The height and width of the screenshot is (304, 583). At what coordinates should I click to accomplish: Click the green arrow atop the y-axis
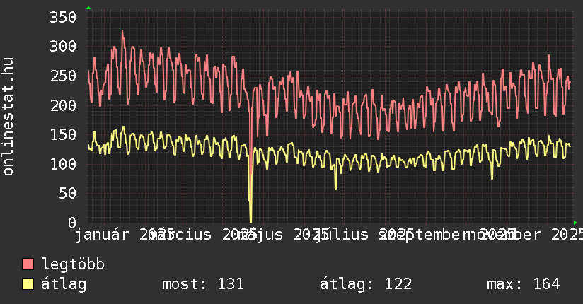(88, 8)
